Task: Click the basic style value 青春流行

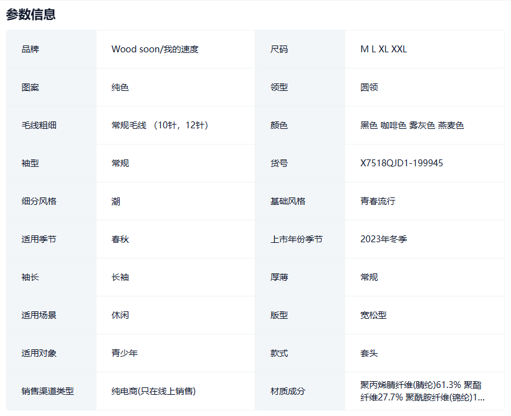Action: (378, 201)
